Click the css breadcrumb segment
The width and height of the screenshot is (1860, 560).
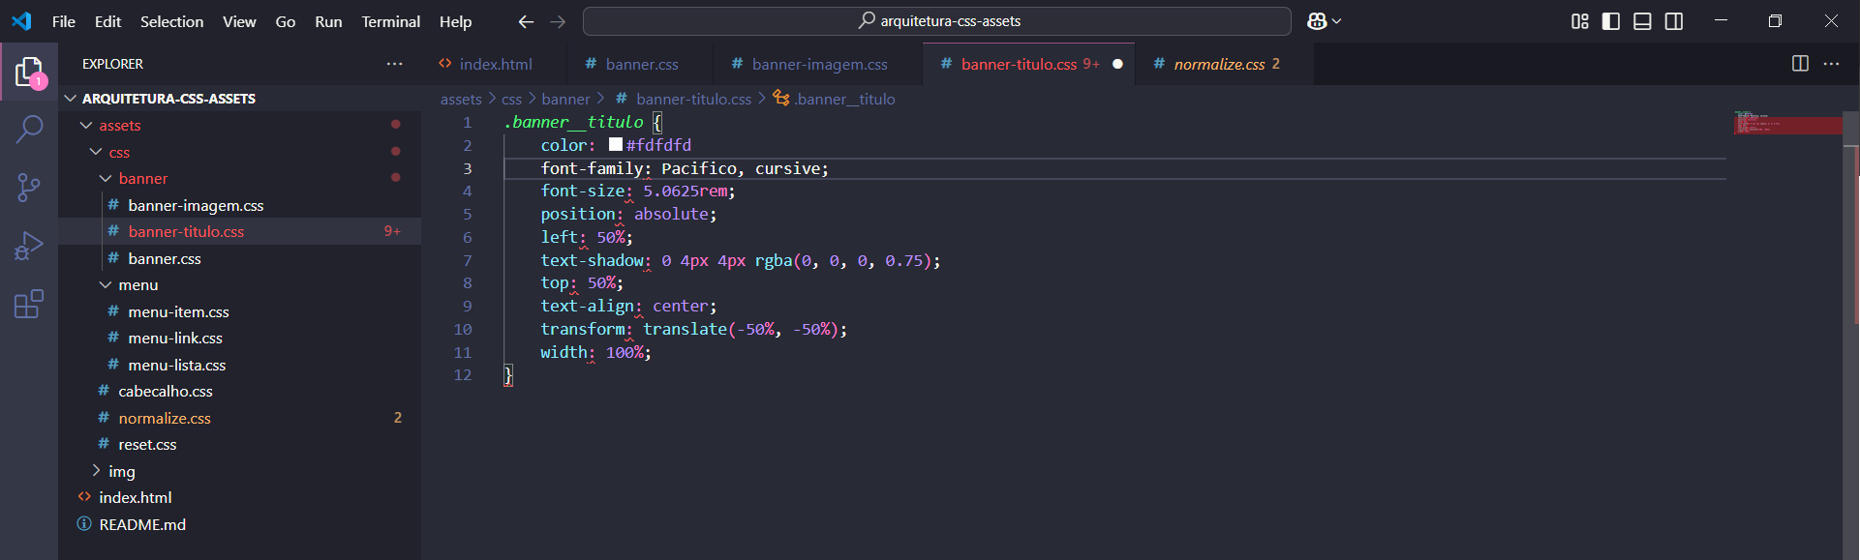[x=511, y=100]
